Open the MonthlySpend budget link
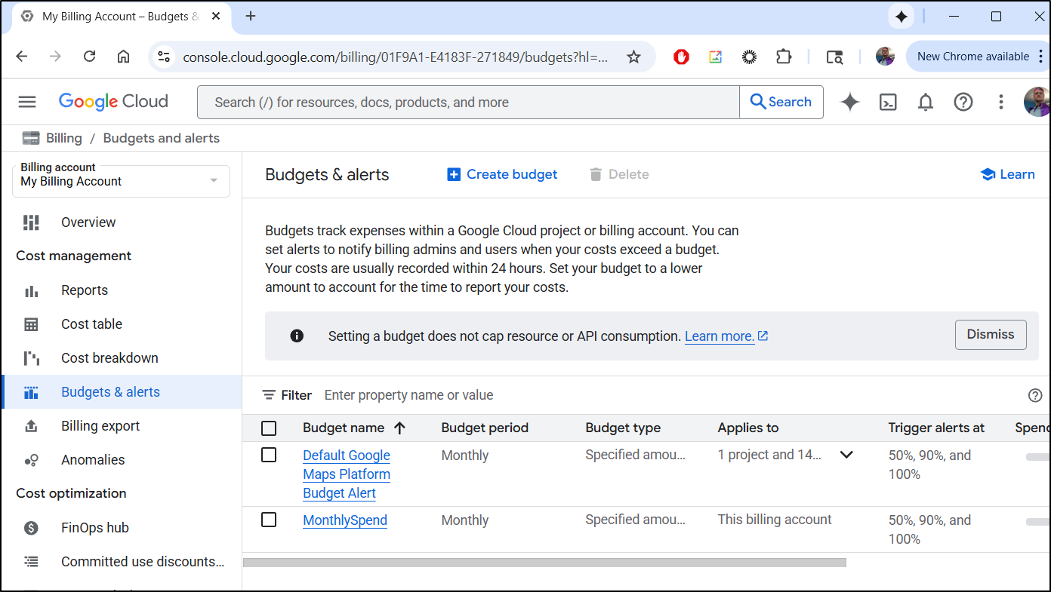1051x592 pixels. [x=345, y=520]
